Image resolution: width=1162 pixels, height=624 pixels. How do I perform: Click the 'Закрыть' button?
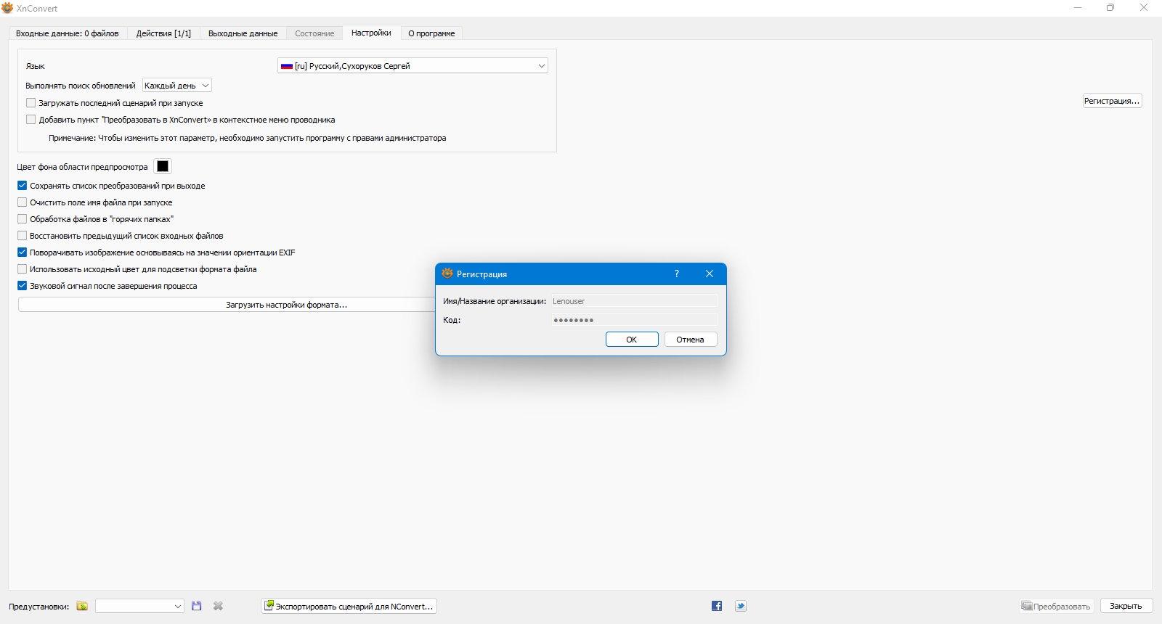click(x=1126, y=606)
